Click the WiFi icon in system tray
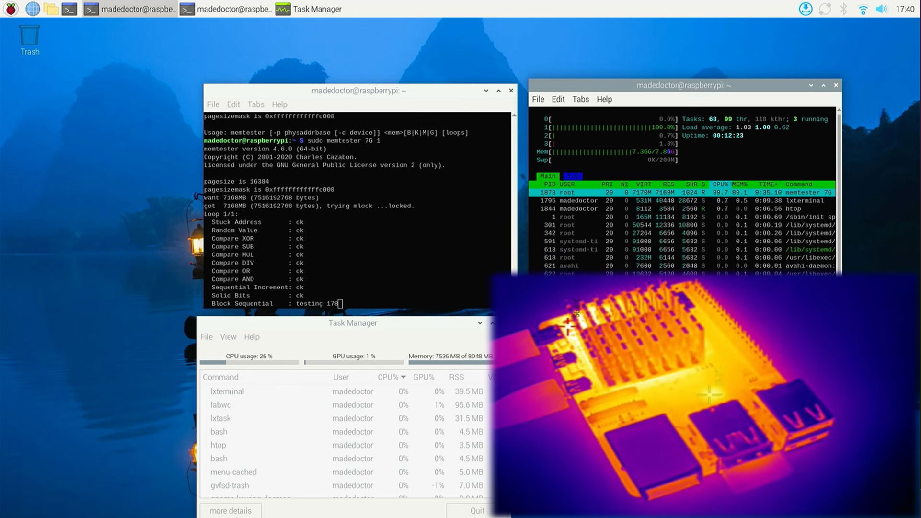This screenshot has height=518, width=921. [863, 9]
